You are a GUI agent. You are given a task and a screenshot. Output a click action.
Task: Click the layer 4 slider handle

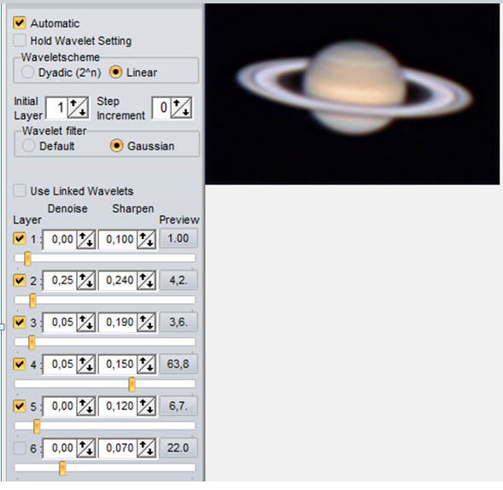click(x=132, y=384)
